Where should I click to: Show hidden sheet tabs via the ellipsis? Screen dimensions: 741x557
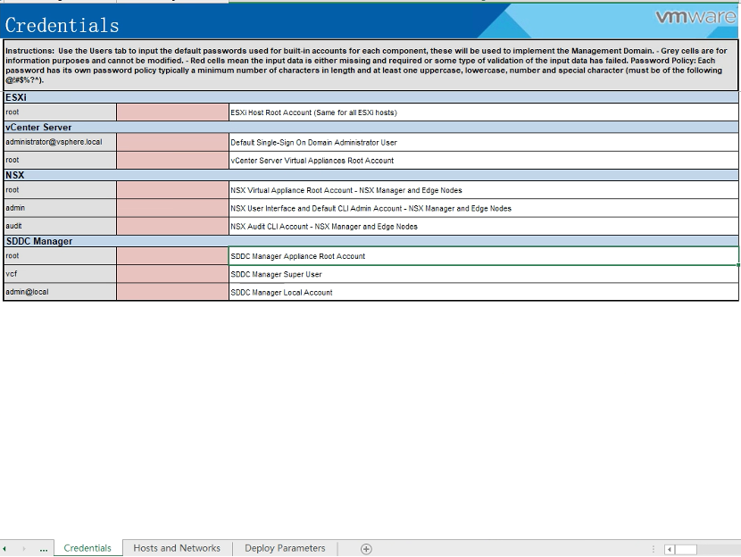44,549
